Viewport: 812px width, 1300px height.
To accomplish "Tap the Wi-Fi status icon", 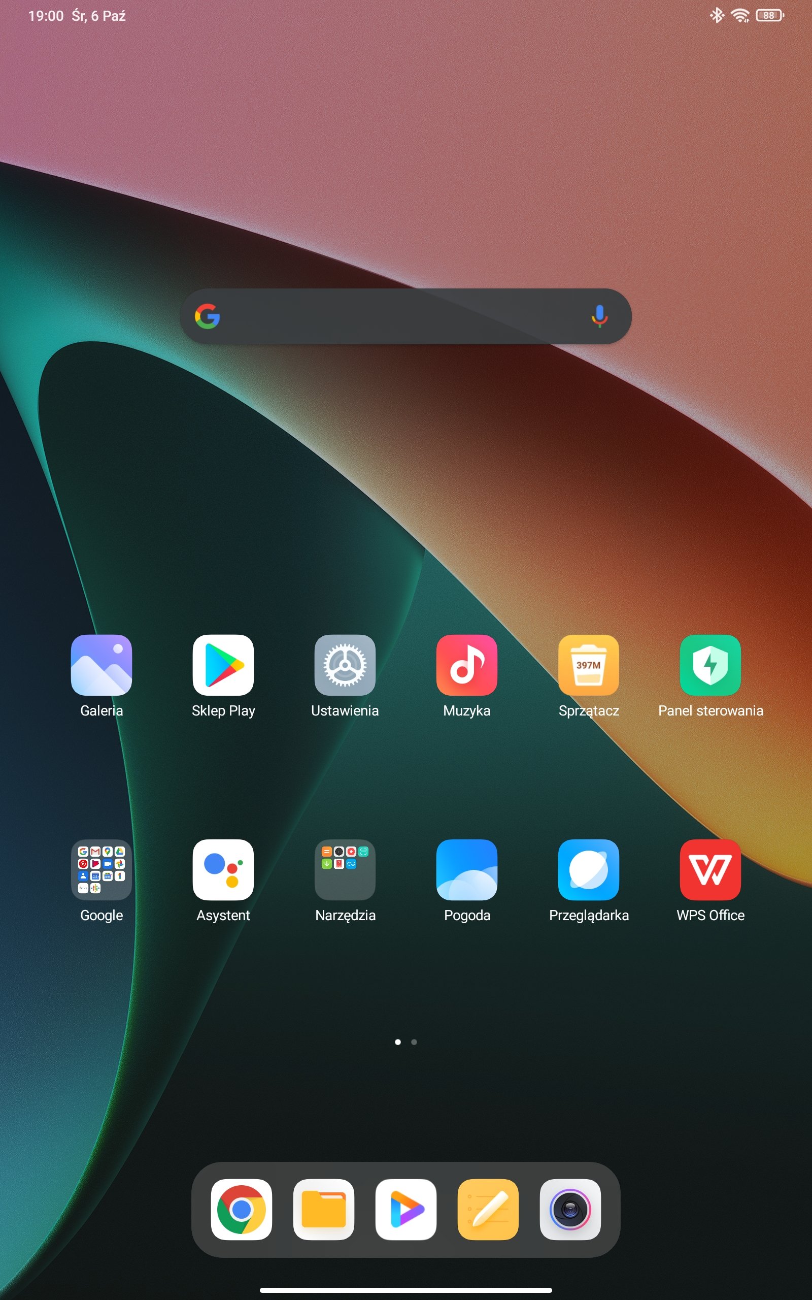I will [740, 16].
